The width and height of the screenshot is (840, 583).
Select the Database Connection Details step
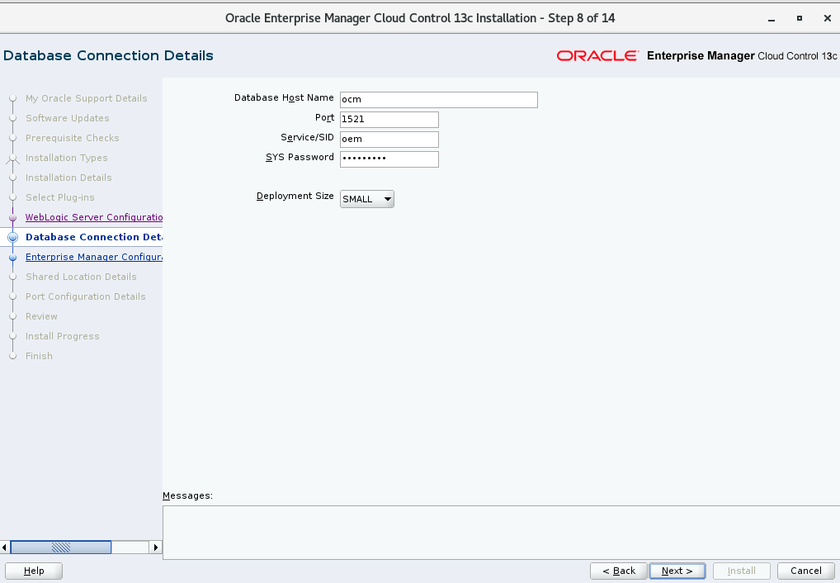coord(94,237)
